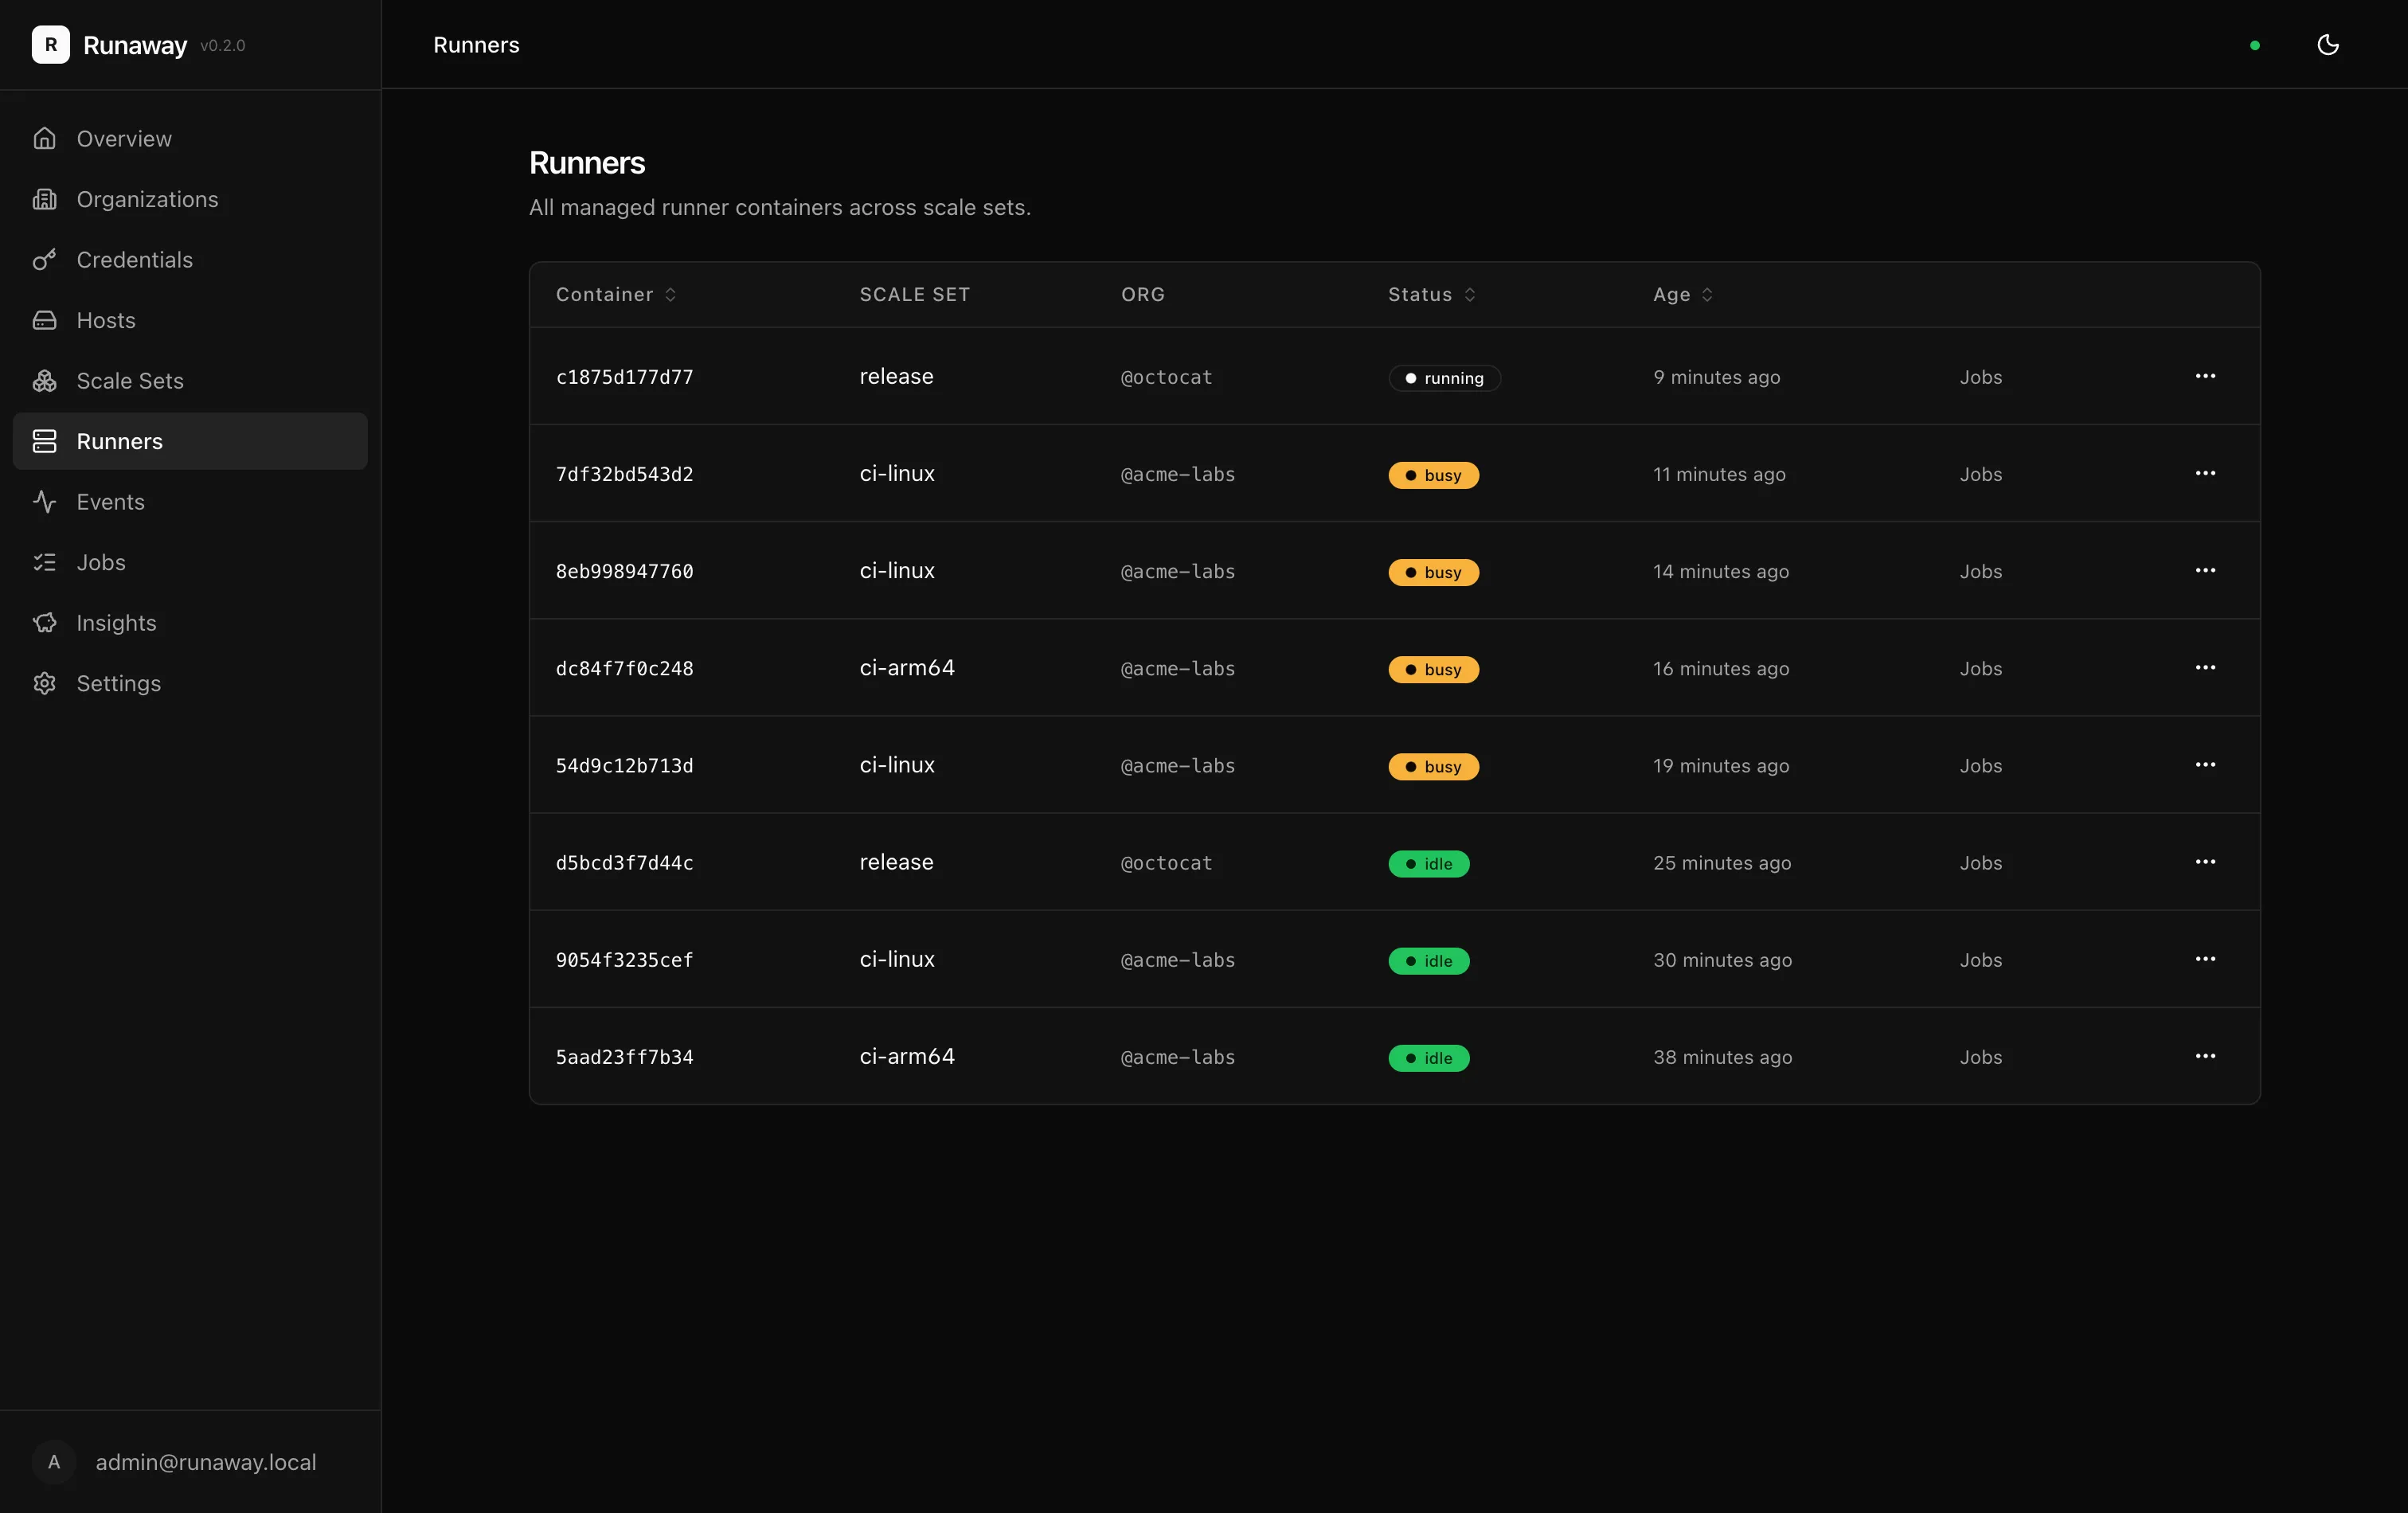Image resolution: width=2408 pixels, height=1513 pixels.
Task: Open the Scale Sets boxes icon
Action: tap(44, 381)
